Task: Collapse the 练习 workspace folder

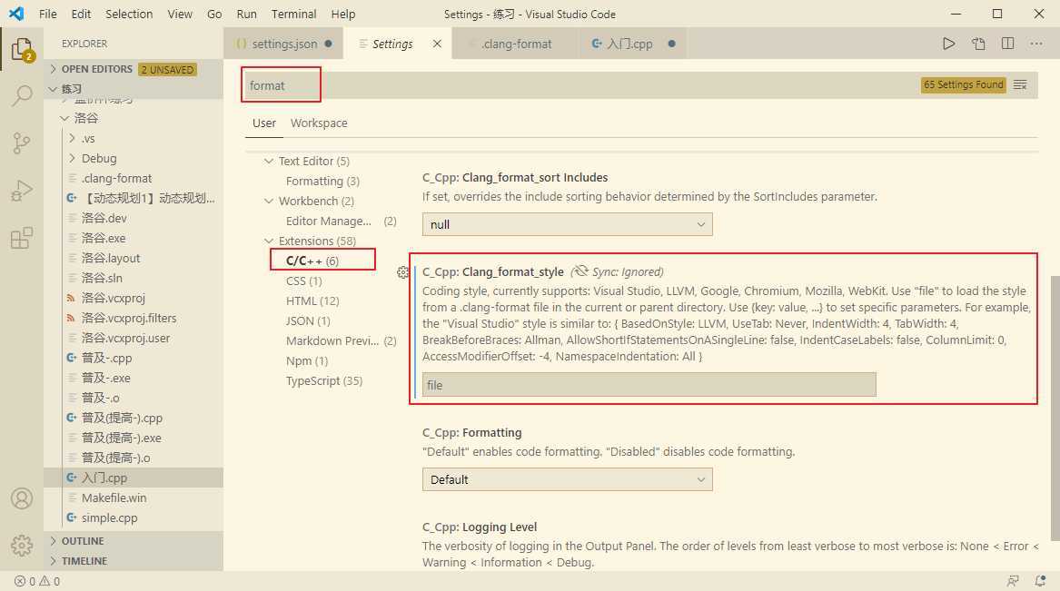Action: click(134, 88)
